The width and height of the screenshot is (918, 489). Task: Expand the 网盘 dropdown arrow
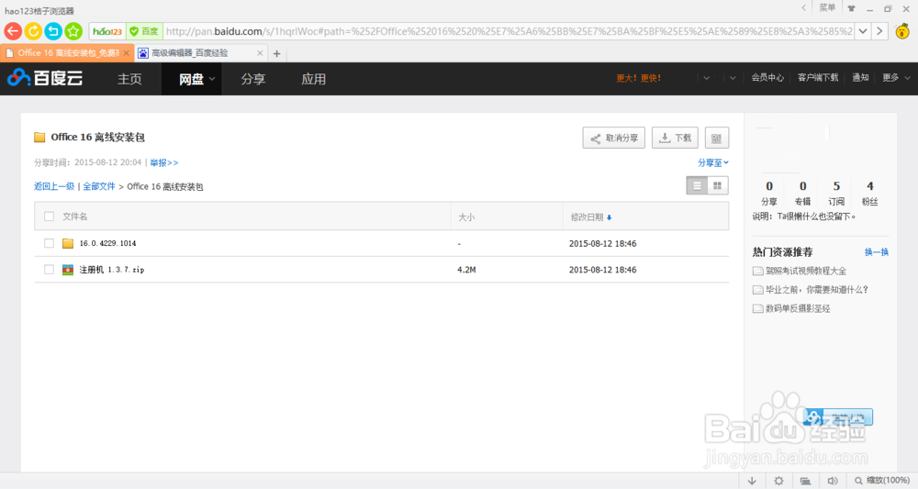(x=212, y=79)
